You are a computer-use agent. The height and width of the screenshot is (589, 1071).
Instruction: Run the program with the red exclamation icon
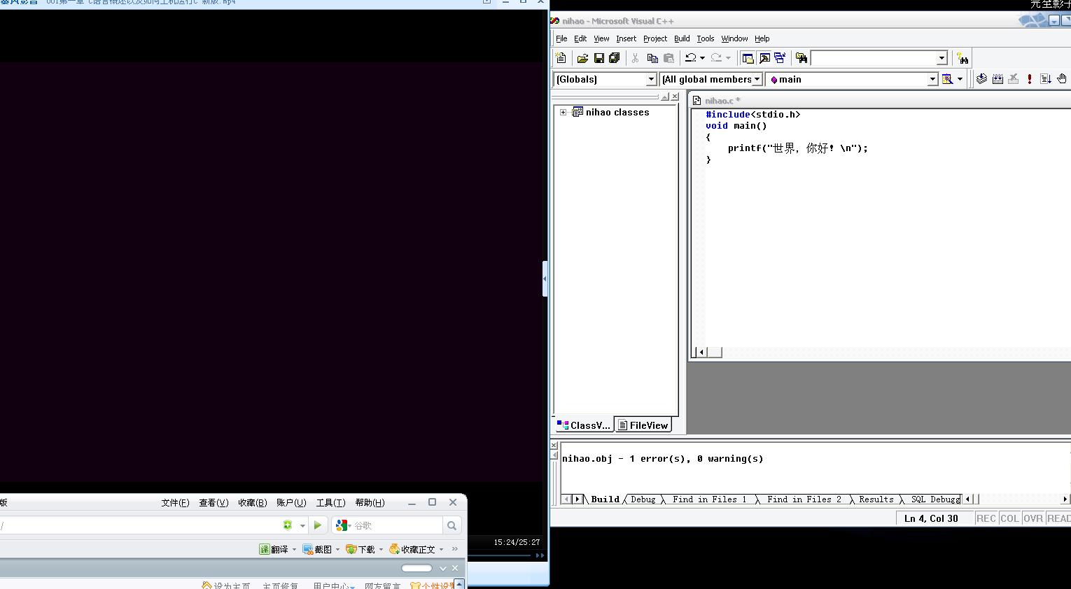(1030, 79)
